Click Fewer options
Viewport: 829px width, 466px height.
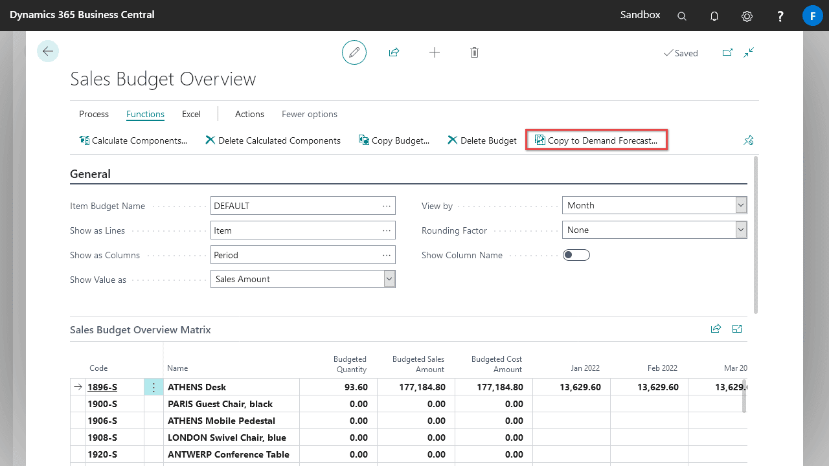310,114
